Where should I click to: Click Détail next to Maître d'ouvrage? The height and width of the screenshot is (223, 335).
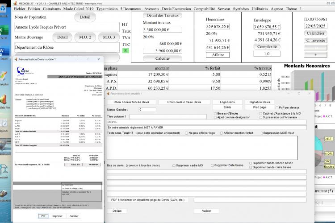point(62,37)
